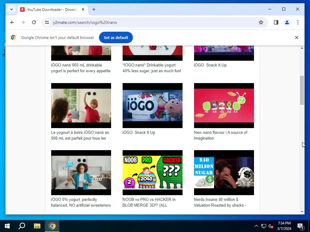Open the iÖGO nanö 900 mL drinkable yogurt video
The width and height of the screenshot is (310, 232).
coord(81,68)
